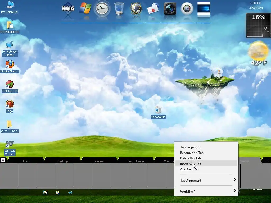Switch to the Main shelf tab

click(x=26, y=161)
